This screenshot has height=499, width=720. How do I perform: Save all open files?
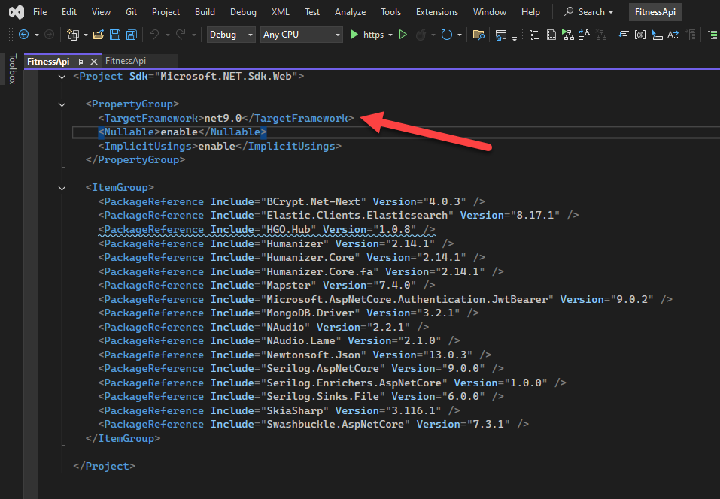coord(129,34)
